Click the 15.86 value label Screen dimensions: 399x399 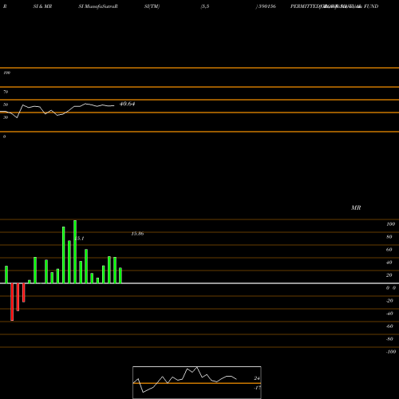point(137,234)
